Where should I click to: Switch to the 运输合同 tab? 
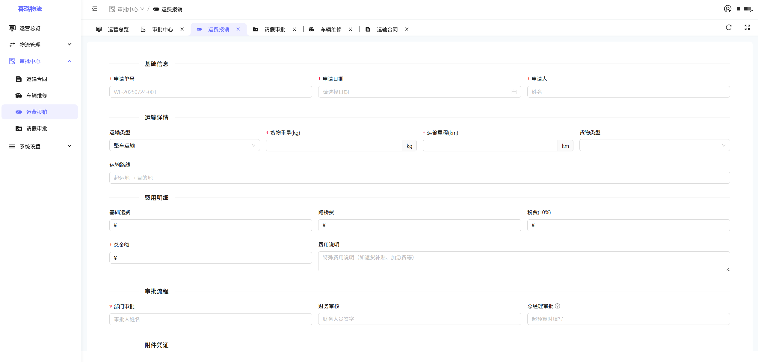tap(387, 29)
